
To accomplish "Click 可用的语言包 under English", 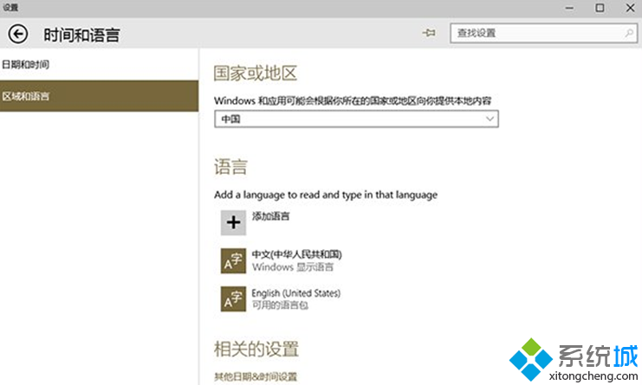I will click(x=278, y=305).
